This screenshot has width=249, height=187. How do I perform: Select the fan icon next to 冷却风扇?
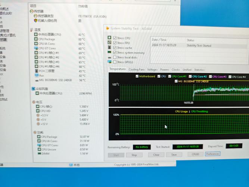pos(33,89)
